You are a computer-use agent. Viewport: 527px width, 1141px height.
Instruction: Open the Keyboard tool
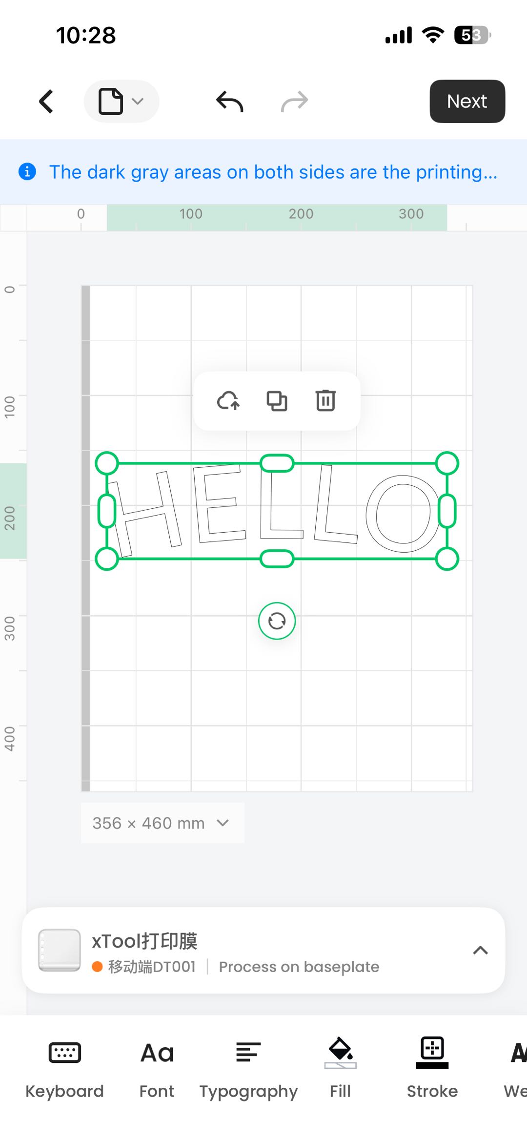pyautogui.click(x=64, y=1069)
